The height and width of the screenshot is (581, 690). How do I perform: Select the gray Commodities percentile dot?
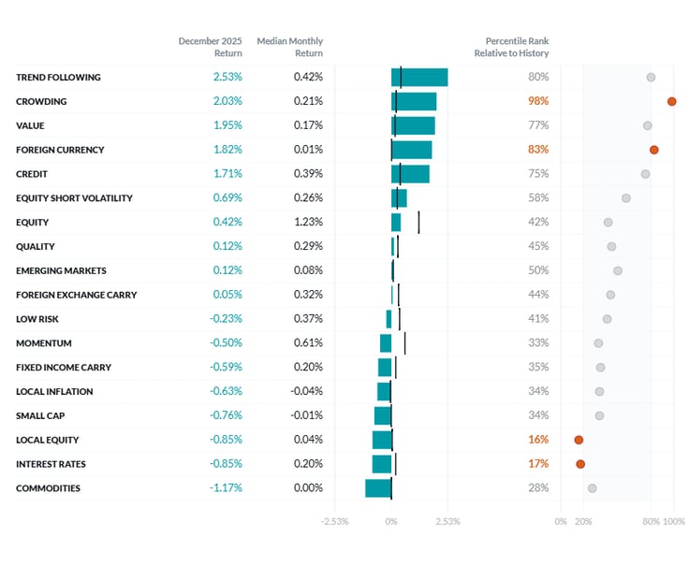click(x=592, y=488)
